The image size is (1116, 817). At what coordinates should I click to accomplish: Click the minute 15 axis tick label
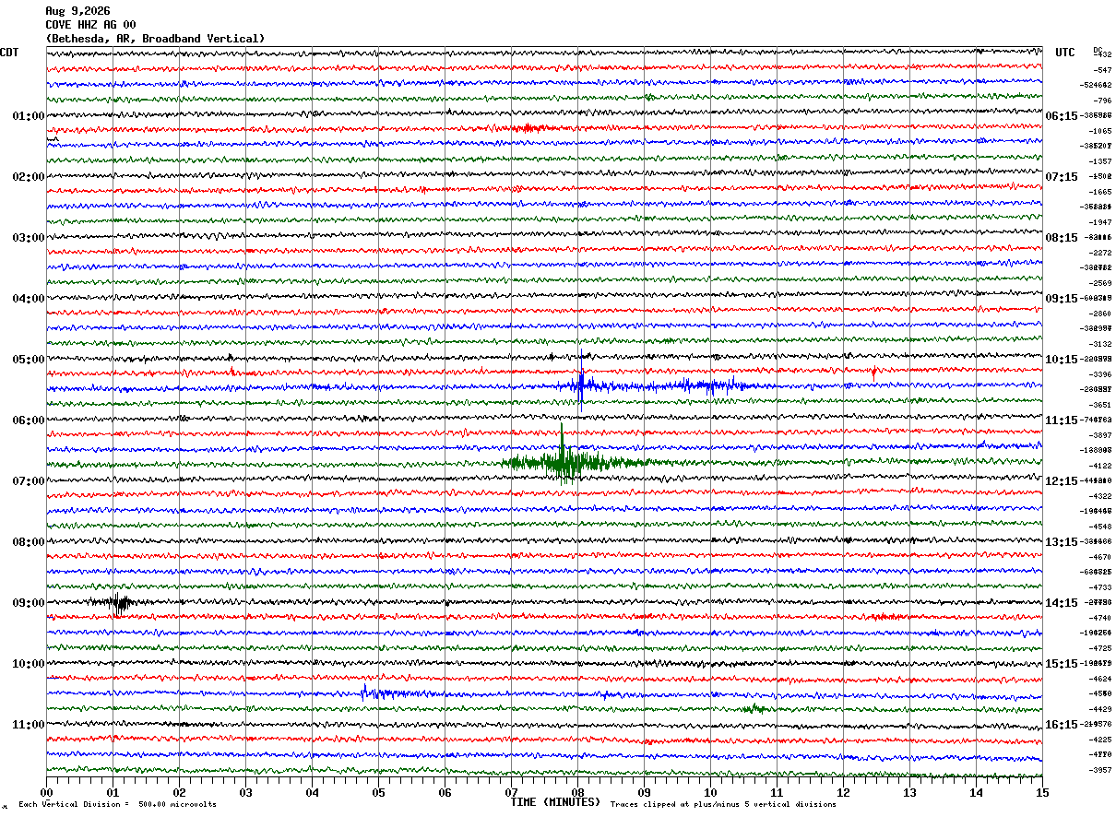(1041, 792)
